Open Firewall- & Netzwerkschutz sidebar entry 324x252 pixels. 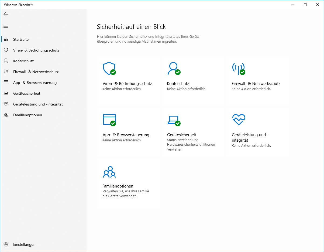pos(43,72)
